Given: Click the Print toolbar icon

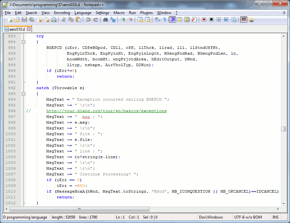Looking at the screenshot, I should click(54, 20).
